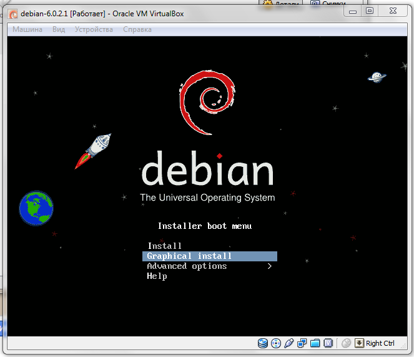Image resolution: width=414 pixels, height=357 pixels.
Task: Click the hard disk activity icon
Action: point(263,343)
